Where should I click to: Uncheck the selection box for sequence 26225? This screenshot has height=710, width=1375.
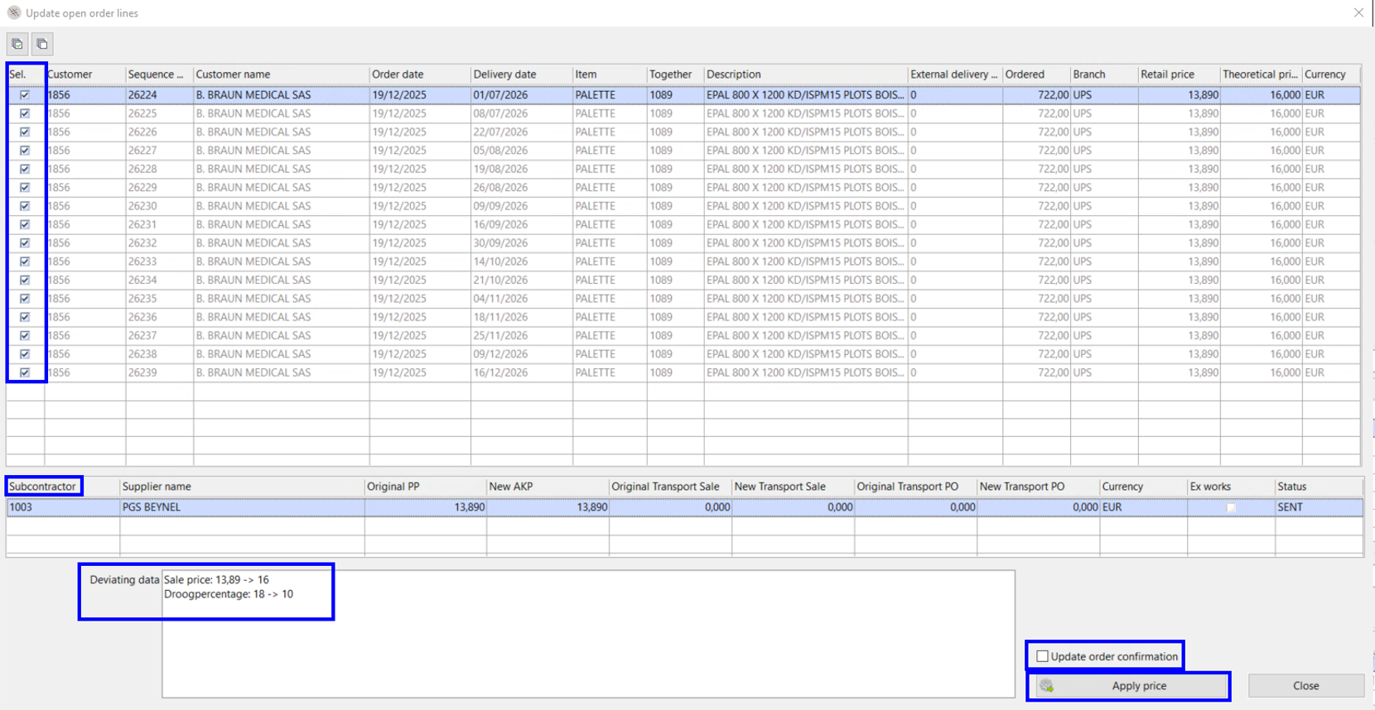click(x=25, y=113)
